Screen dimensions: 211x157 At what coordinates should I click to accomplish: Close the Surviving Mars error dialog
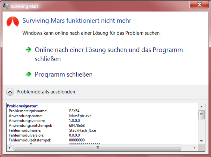[x=199, y=5]
